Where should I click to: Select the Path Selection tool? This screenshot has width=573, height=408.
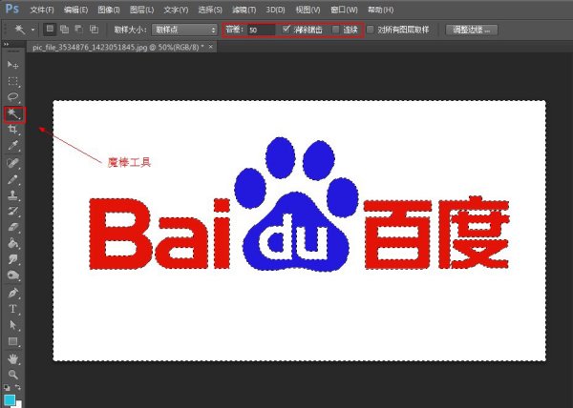click(12, 325)
